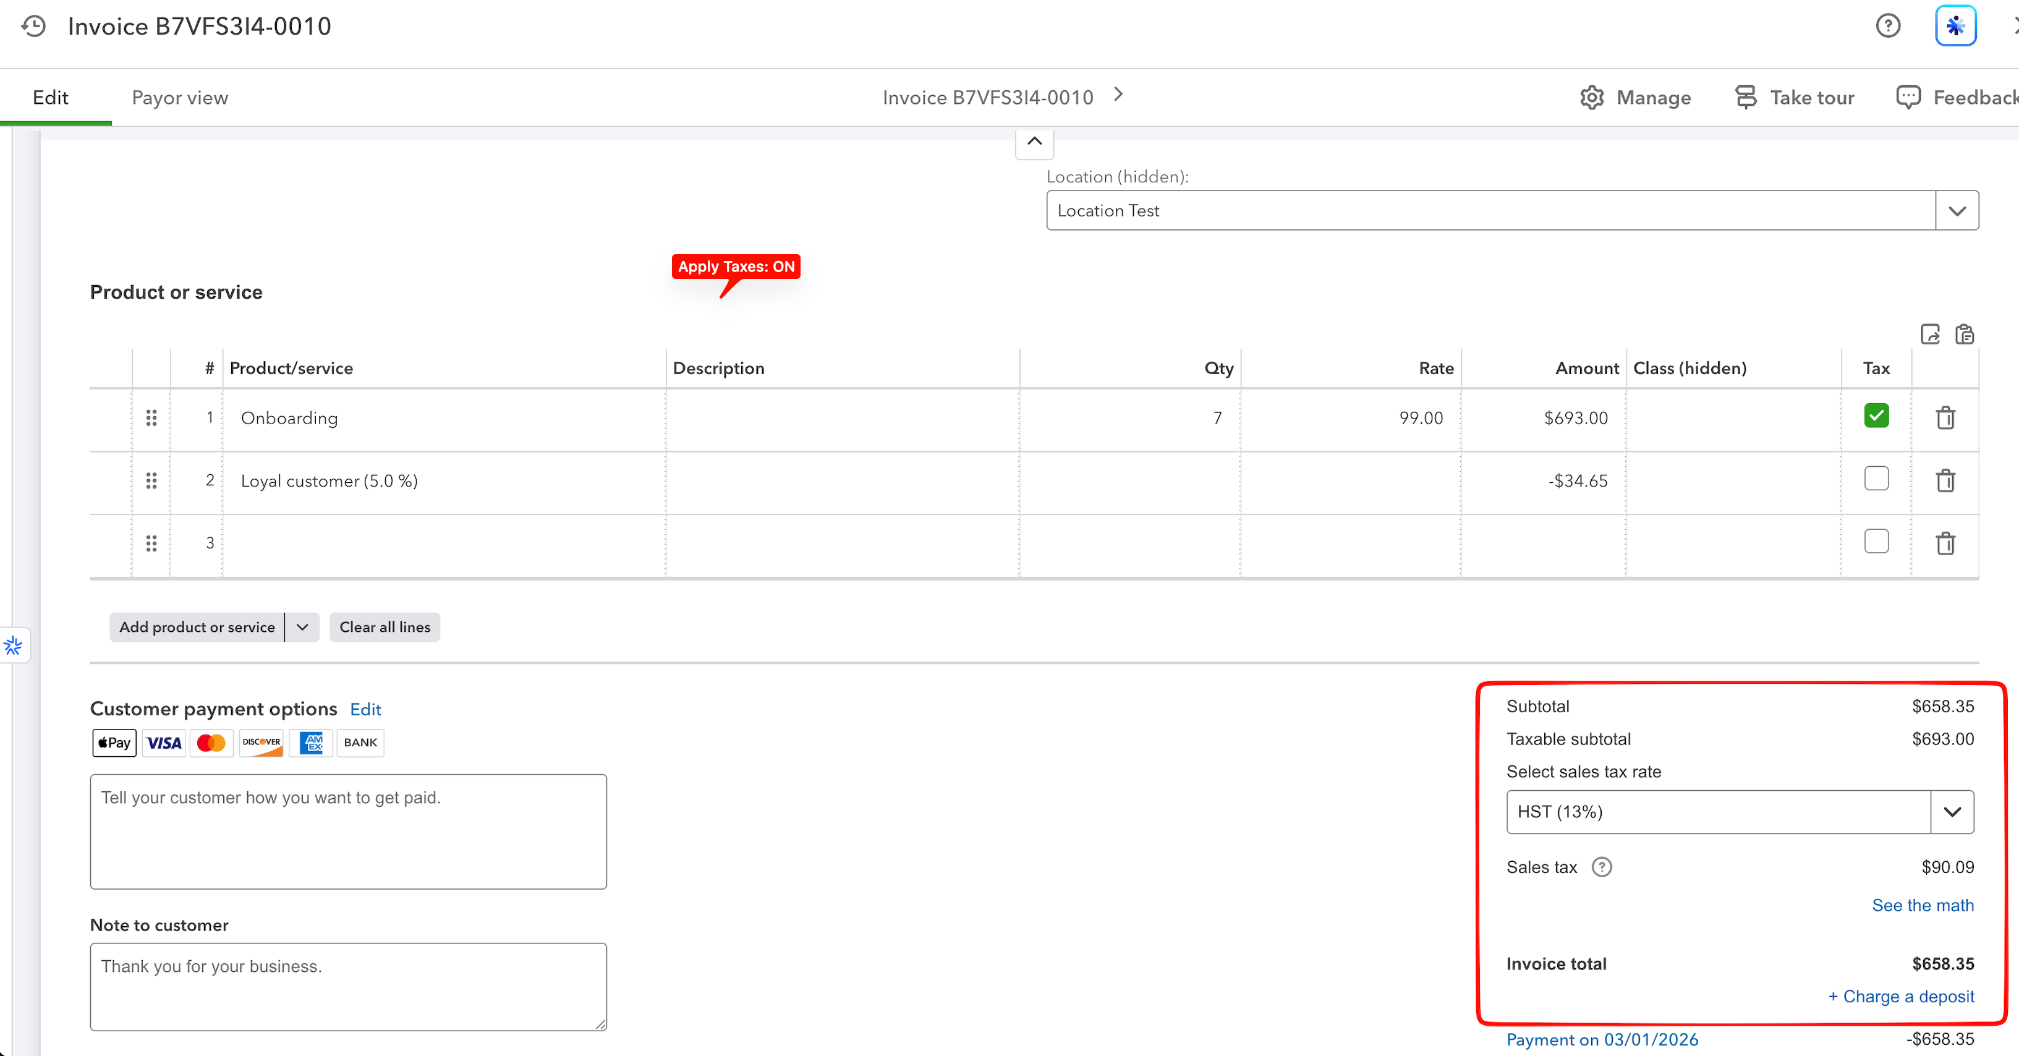Open the Manage gear settings
This screenshot has height=1056, width=2019.
click(x=1635, y=98)
